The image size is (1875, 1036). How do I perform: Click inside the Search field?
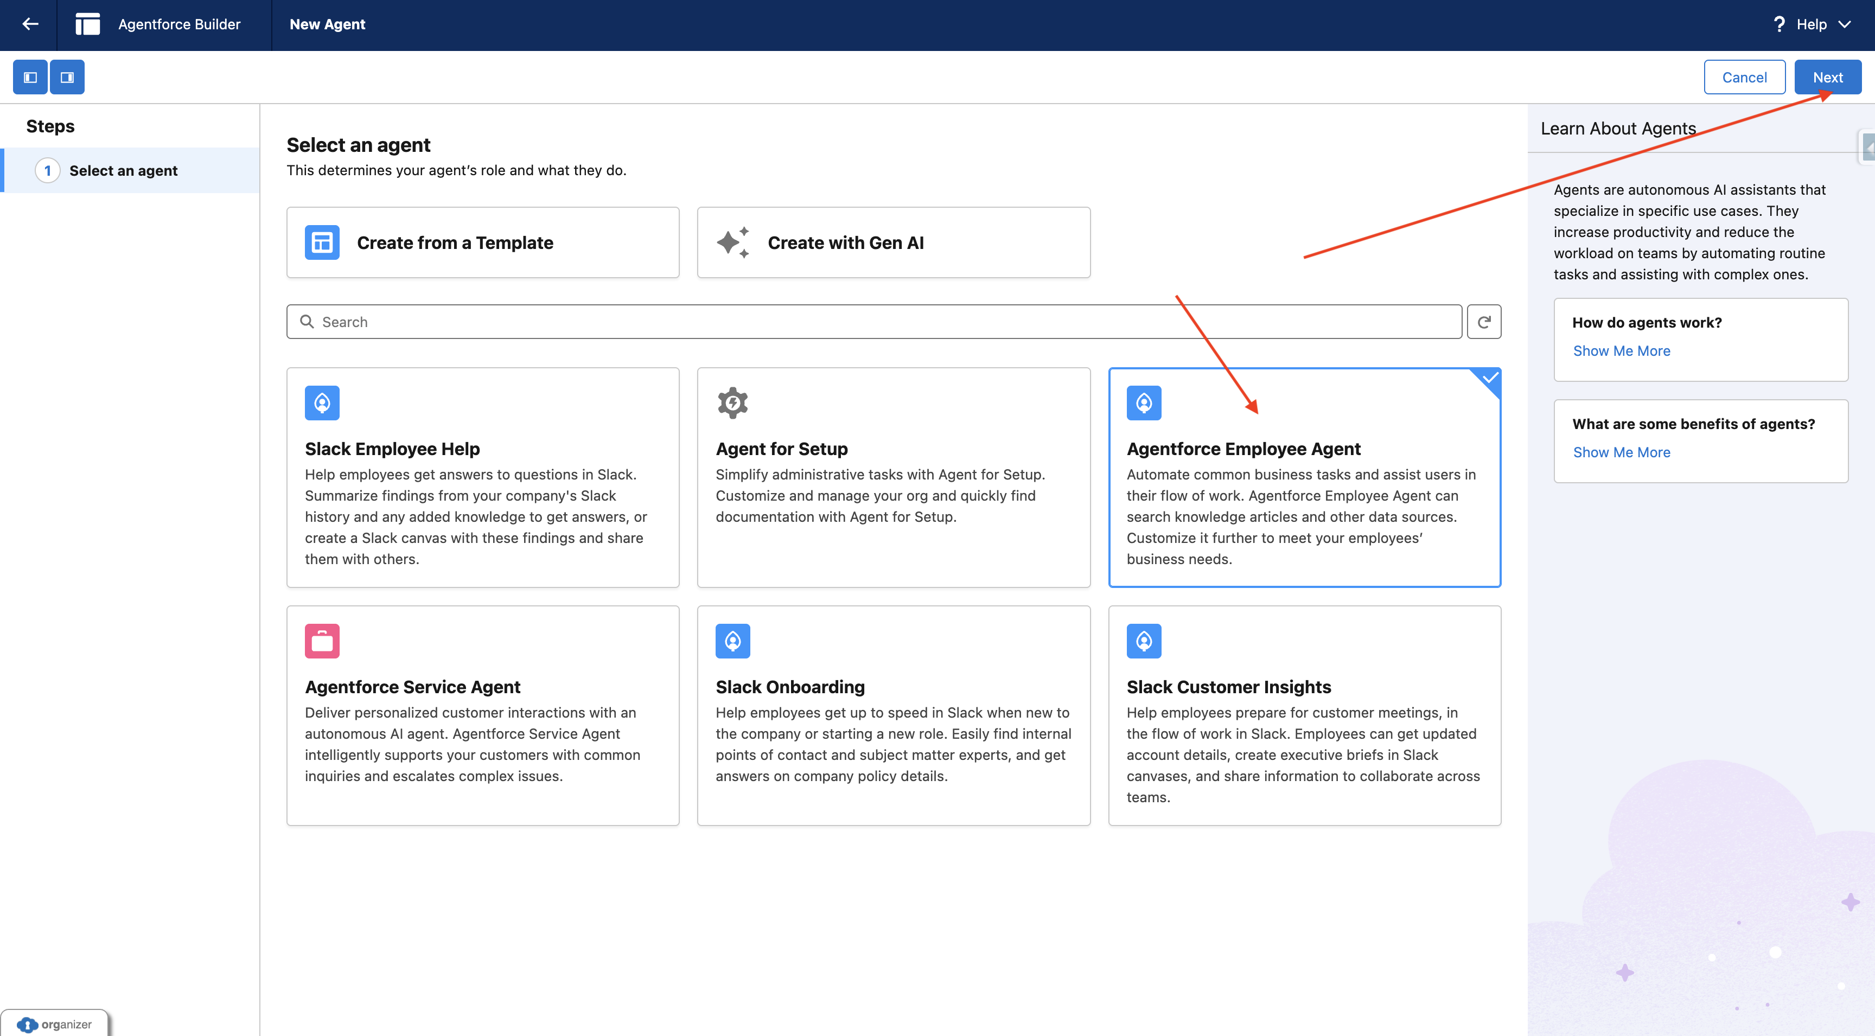pos(873,321)
